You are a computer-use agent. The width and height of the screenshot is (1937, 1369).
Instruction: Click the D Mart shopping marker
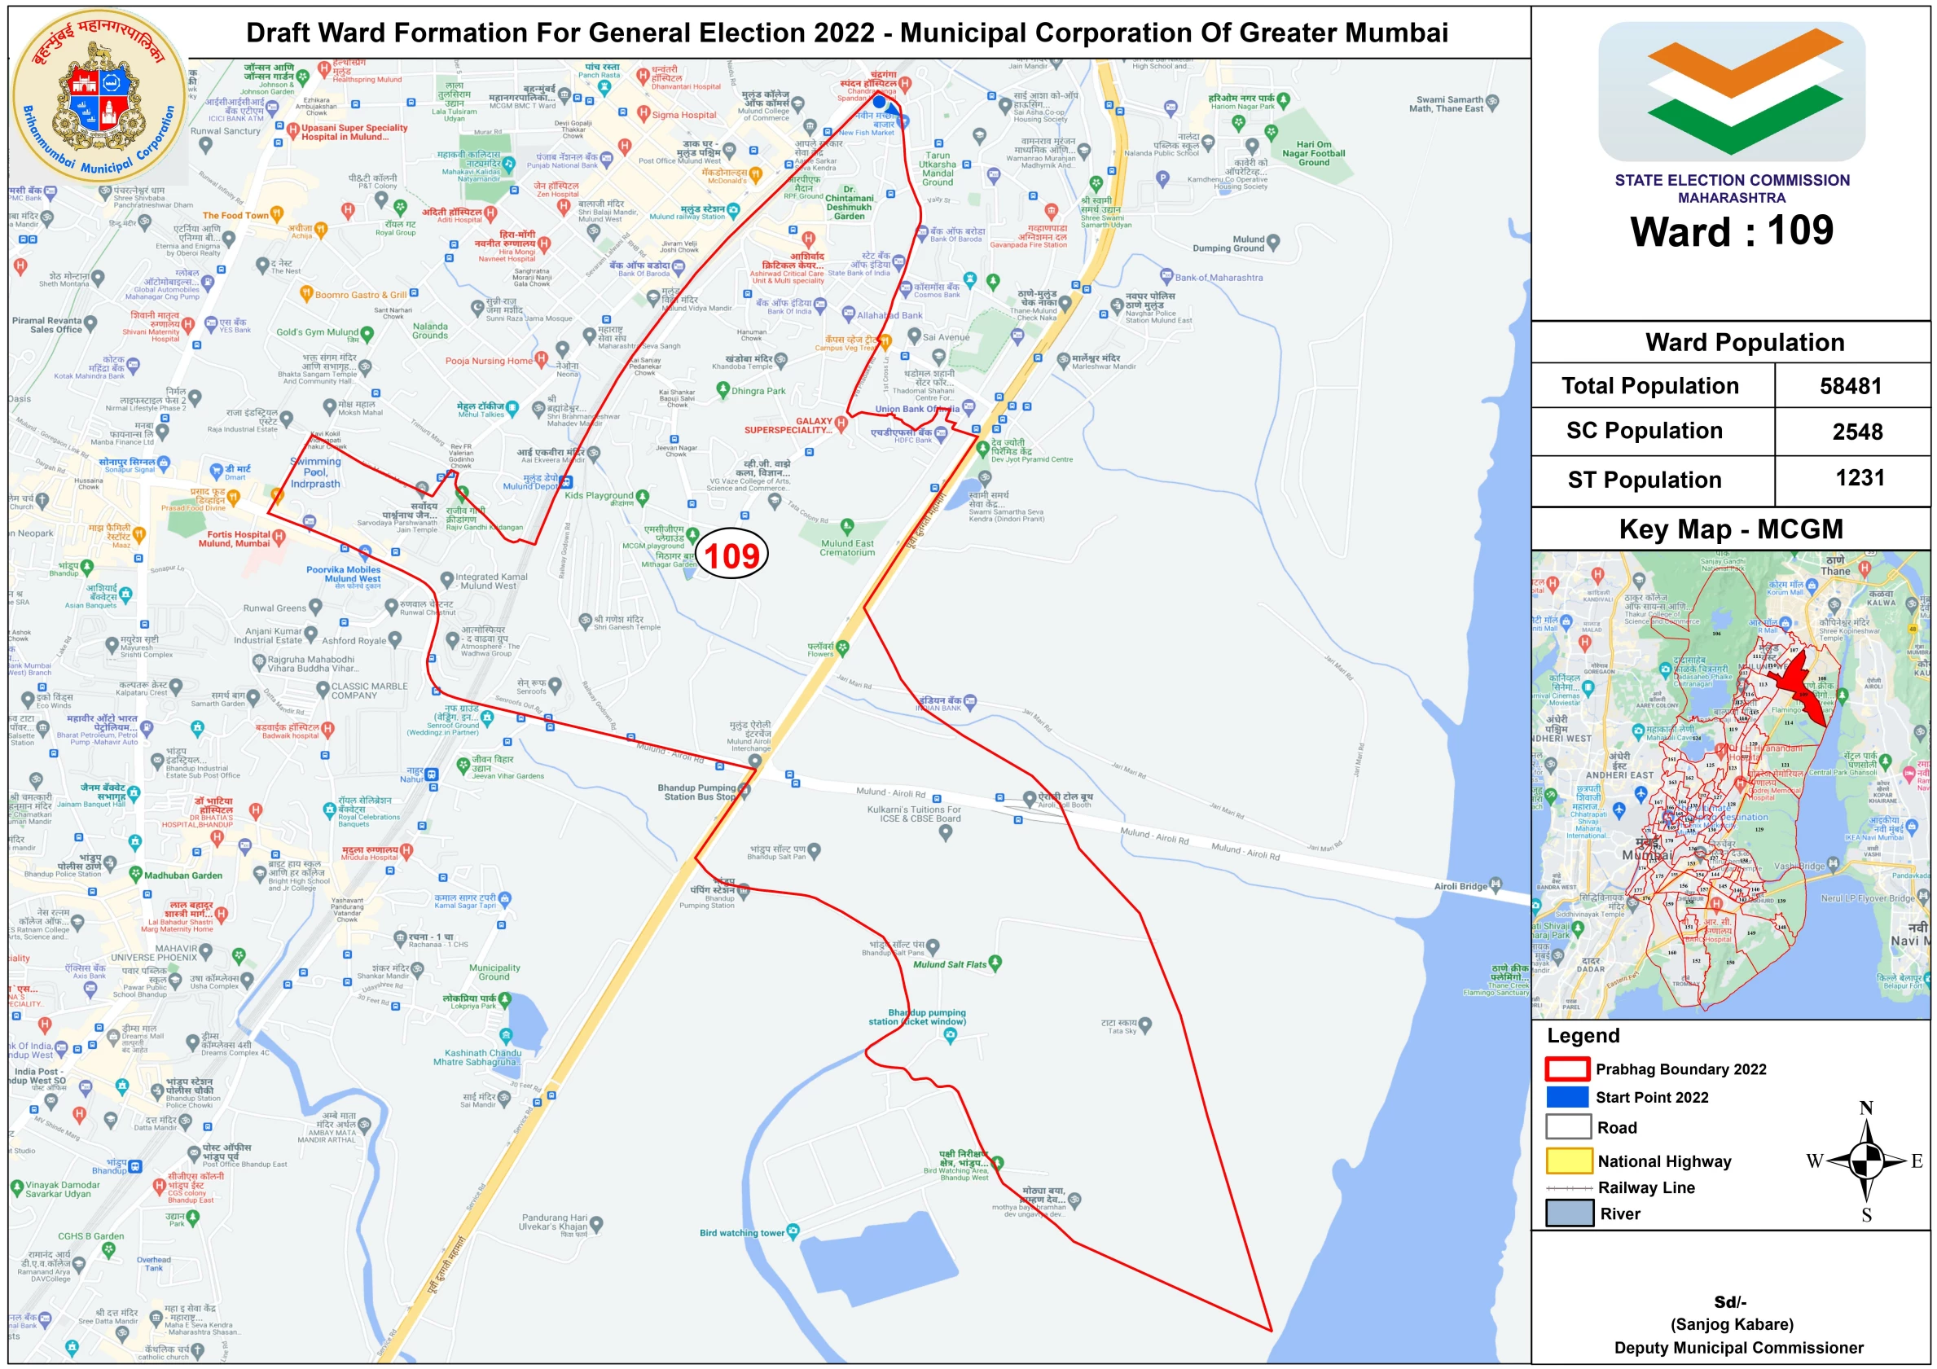[x=217, y=470]
